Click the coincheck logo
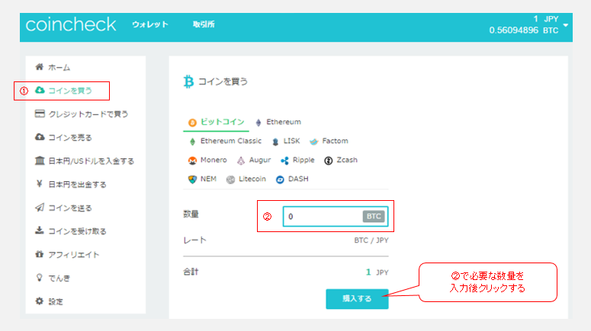Screen dimensions: 591x331 coord(71,25)
